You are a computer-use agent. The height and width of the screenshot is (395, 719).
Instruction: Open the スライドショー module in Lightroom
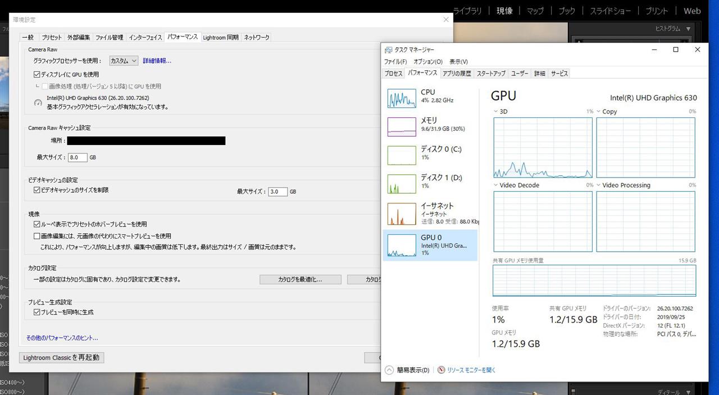[x=611, y=11]
